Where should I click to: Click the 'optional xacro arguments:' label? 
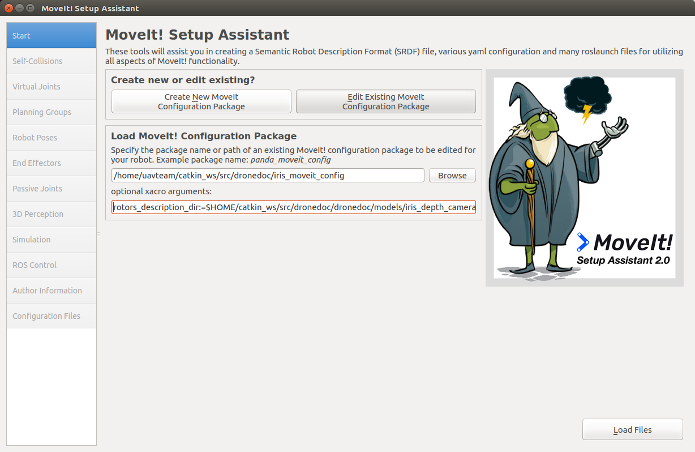tap(161, 191)
